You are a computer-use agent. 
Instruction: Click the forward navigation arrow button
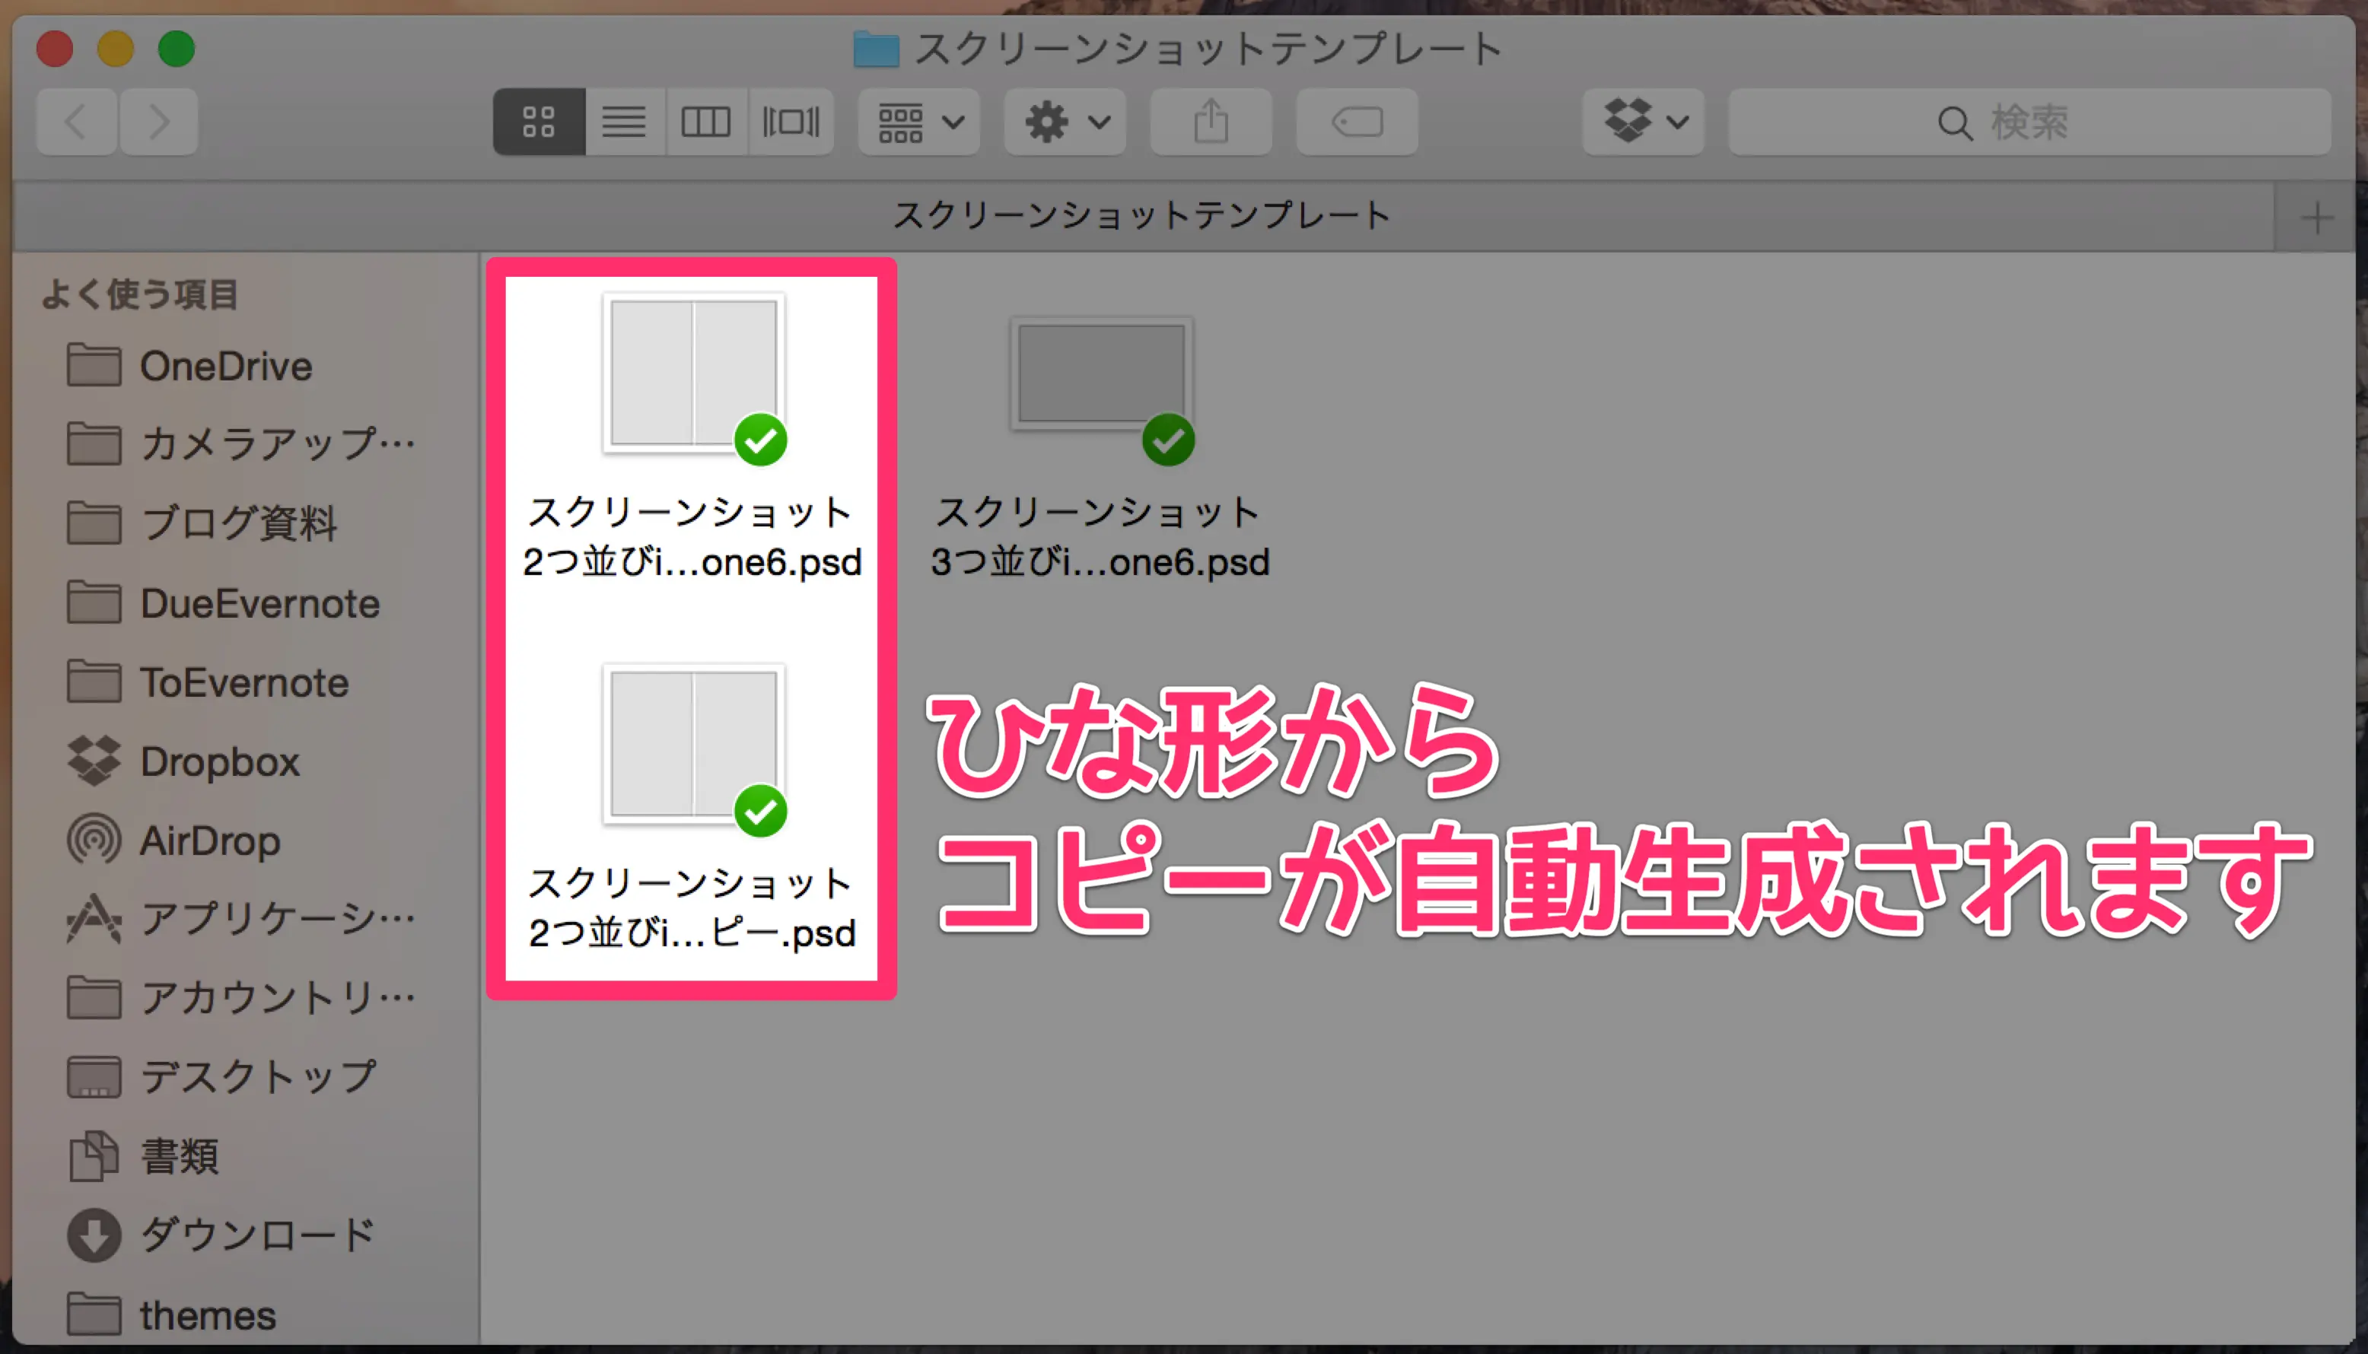coord(158,122)
